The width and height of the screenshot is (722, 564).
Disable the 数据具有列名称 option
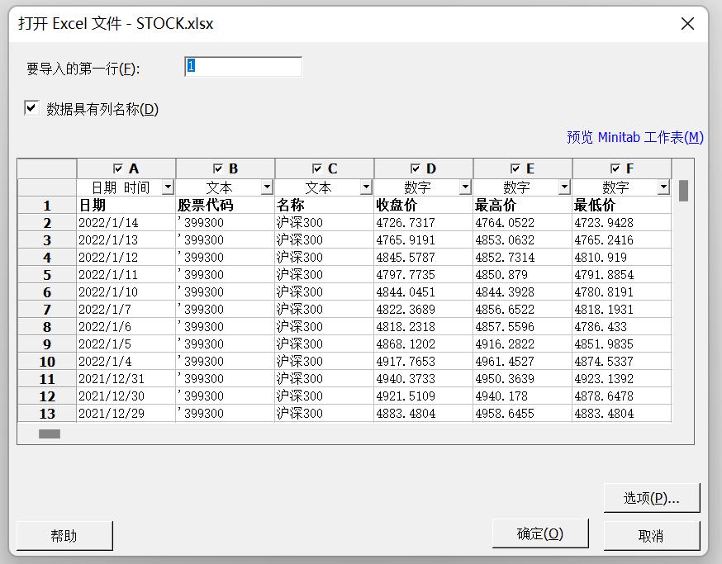point(31,107)
